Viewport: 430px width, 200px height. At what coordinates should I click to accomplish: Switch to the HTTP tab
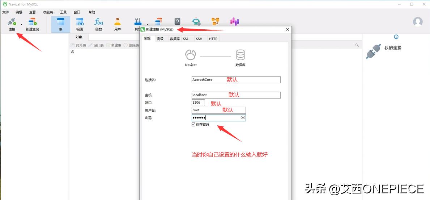pyautogui.click(x=213, y=39)
